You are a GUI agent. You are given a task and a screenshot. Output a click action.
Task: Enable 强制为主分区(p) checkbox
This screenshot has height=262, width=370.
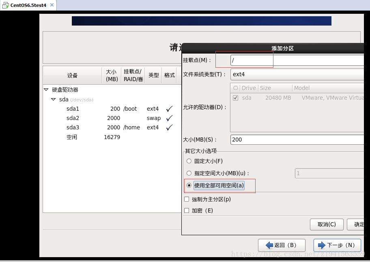[187, 199]
